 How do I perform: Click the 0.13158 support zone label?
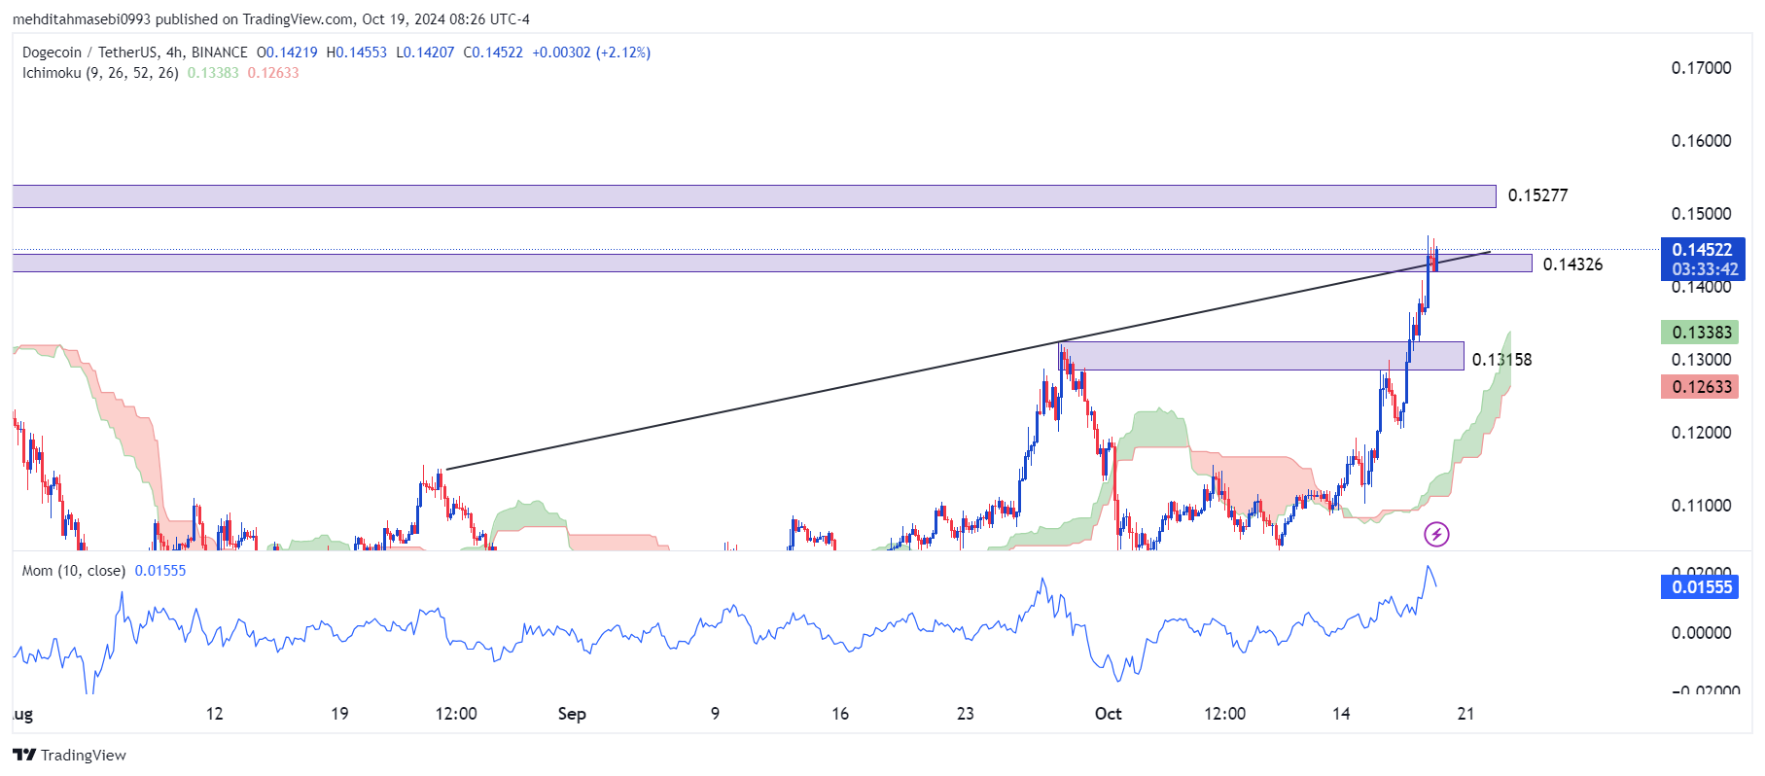pos(1501,360)
